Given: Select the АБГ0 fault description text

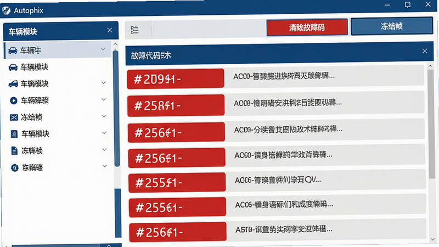Looking at the screenshot, I should click(284, 229).
